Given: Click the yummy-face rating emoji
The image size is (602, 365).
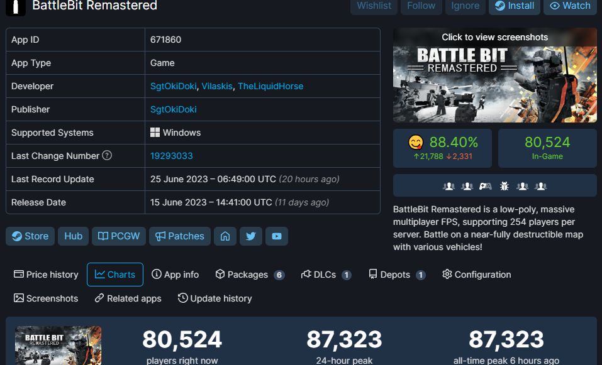Looking at the screenshot, I should point(416,142).
